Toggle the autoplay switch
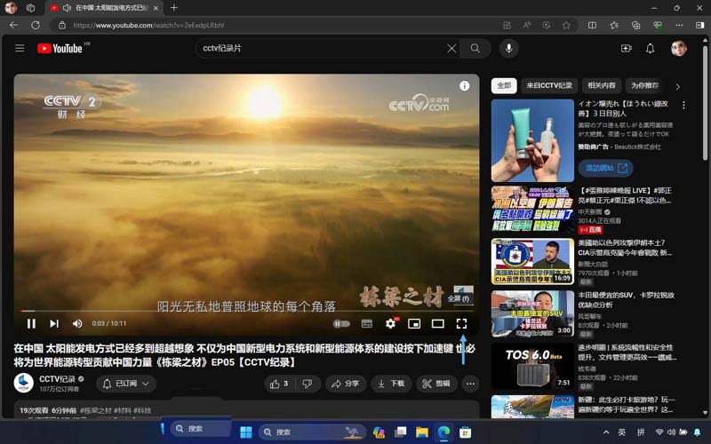 [x=341, y=324]
